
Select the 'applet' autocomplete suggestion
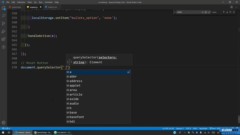[x=98, y=85]
